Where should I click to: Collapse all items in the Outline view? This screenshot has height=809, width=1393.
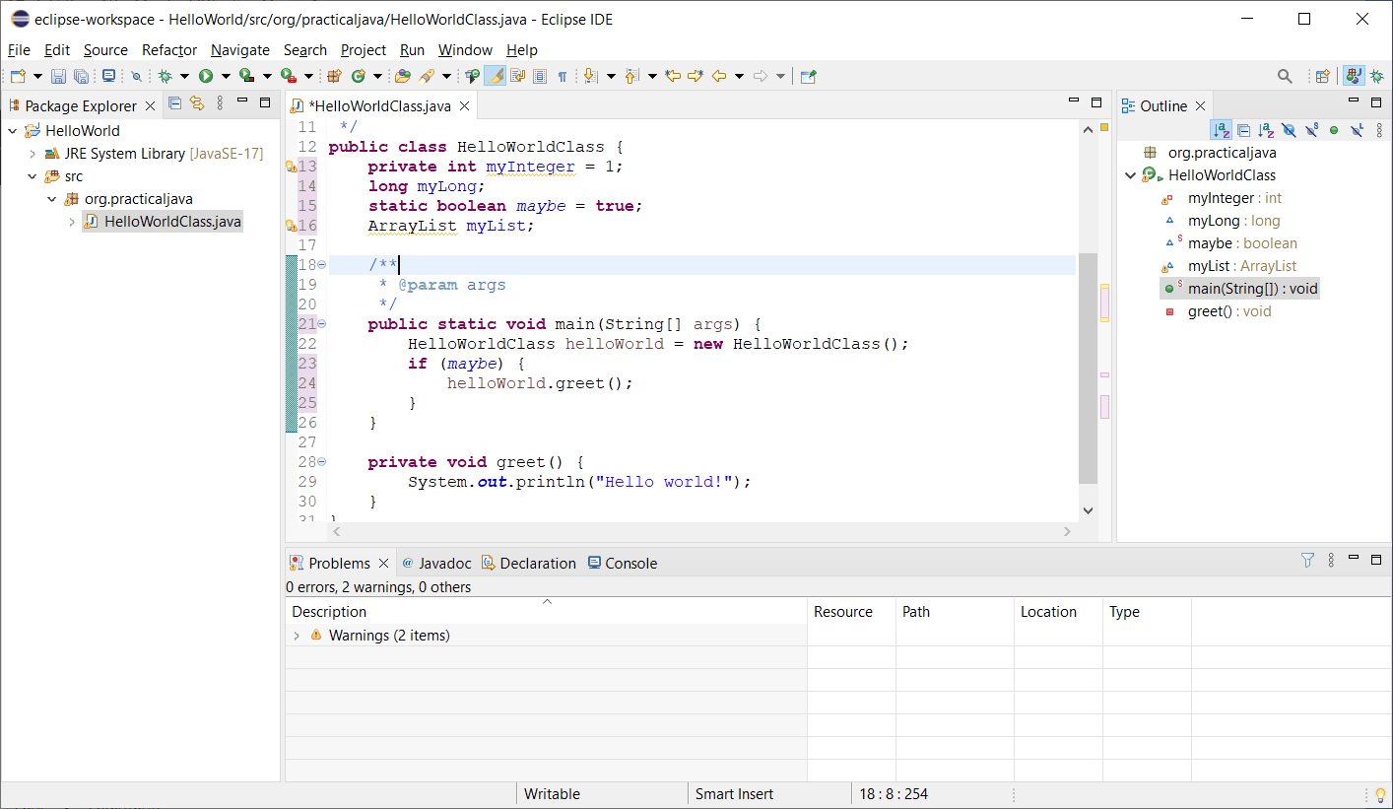click(x=1243, y=130)
